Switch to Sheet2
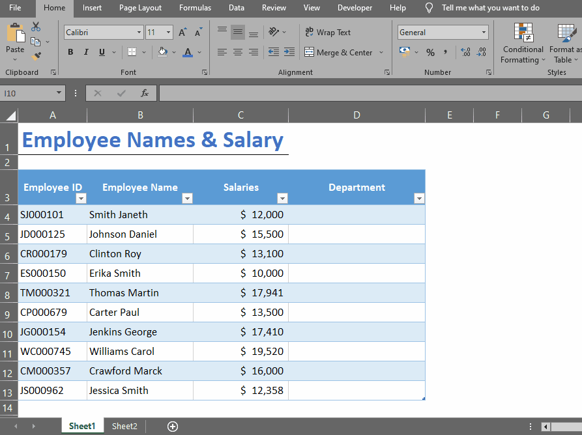Screen dimensions: 582x435 coord(124,426)
